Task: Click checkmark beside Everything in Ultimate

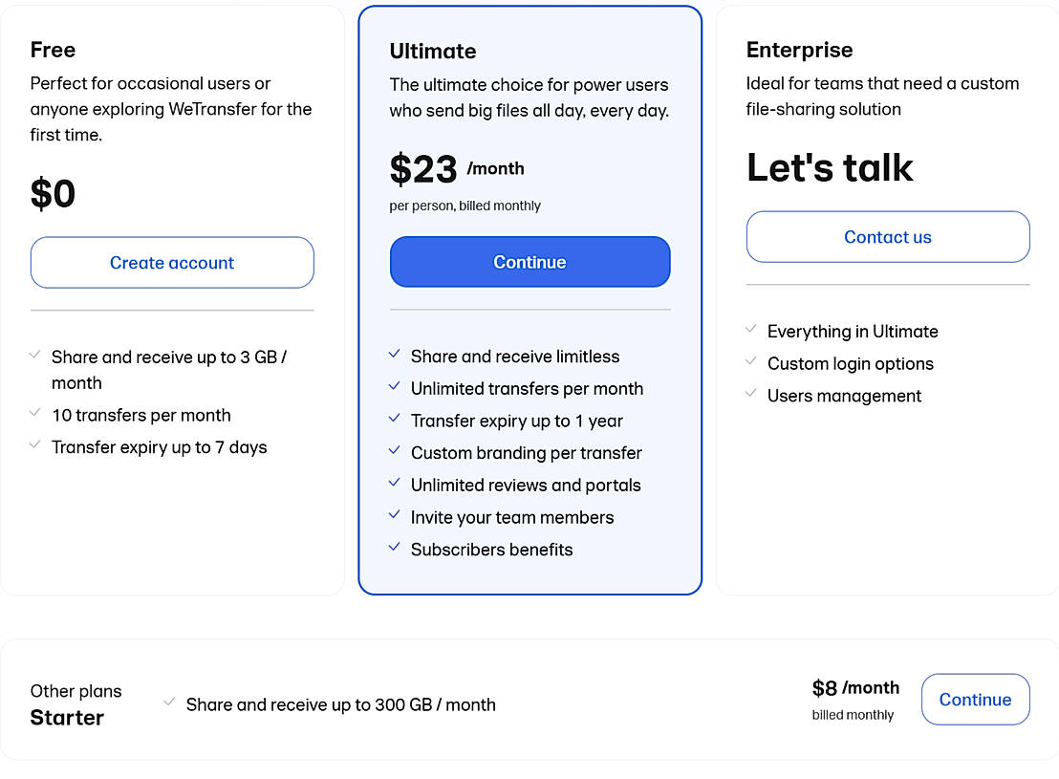Action: [x=751, y=330]
